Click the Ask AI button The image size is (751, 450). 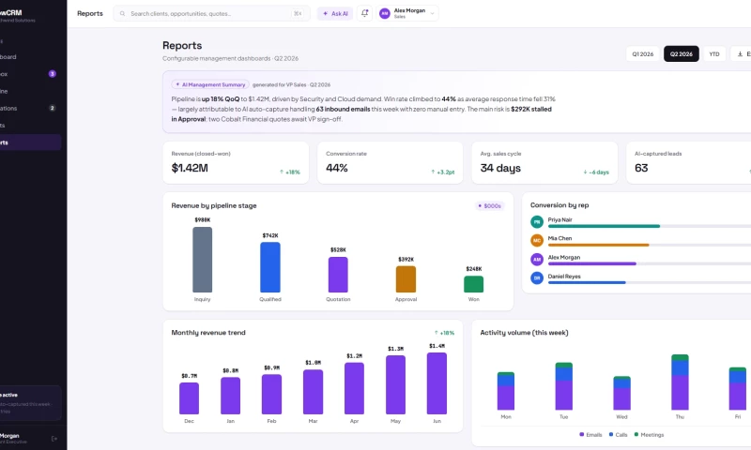coord(335,13)
